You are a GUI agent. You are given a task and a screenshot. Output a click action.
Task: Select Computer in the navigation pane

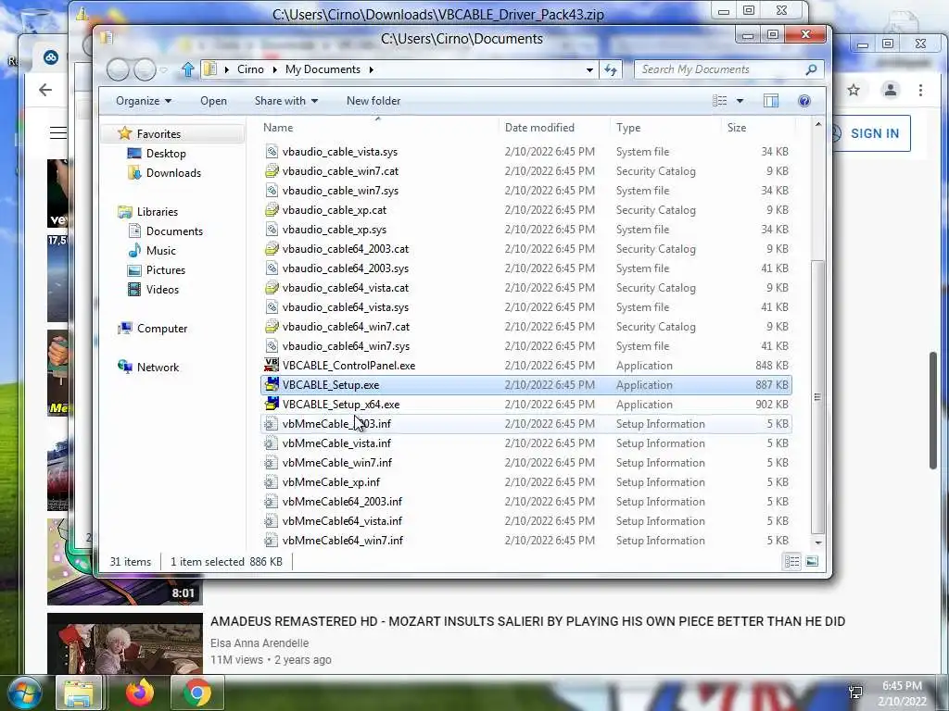point(162,329)
